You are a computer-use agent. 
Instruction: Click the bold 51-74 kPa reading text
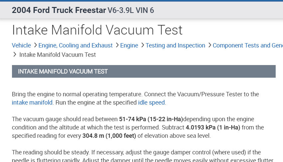(151, 119)
